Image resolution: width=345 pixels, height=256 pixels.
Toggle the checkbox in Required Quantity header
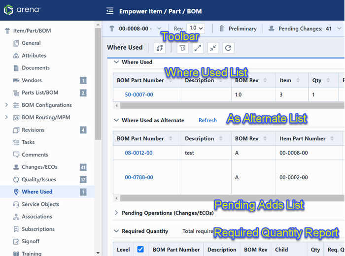[x=140, y=250]
